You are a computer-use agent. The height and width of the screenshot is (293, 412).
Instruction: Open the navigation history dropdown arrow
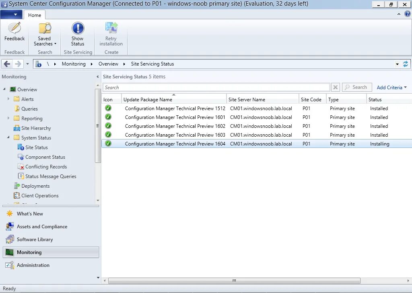click(x=27, y=64)
